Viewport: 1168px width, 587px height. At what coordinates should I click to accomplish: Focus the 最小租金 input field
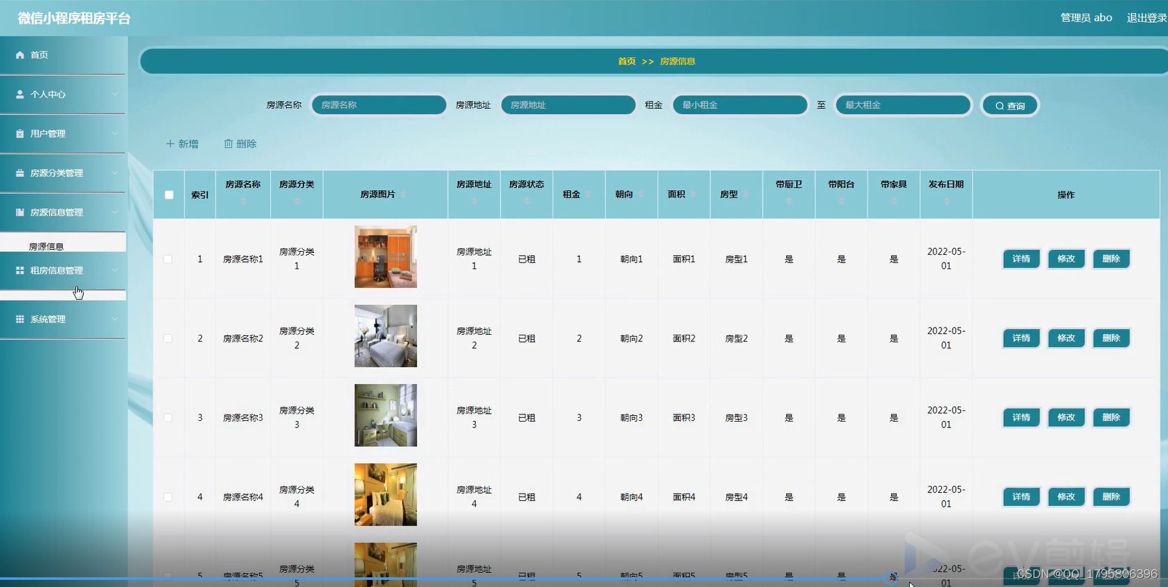point(740,105)
